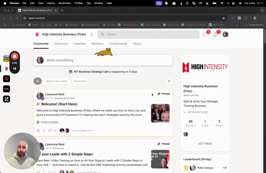The image size is (266, 173).
Task: Open the Welcome post group photo thumbnail
Action: click(160, 113)
